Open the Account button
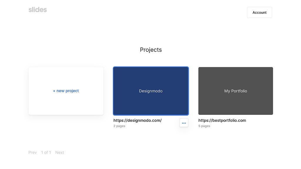The image size is (301, 169). click(259, 12)
